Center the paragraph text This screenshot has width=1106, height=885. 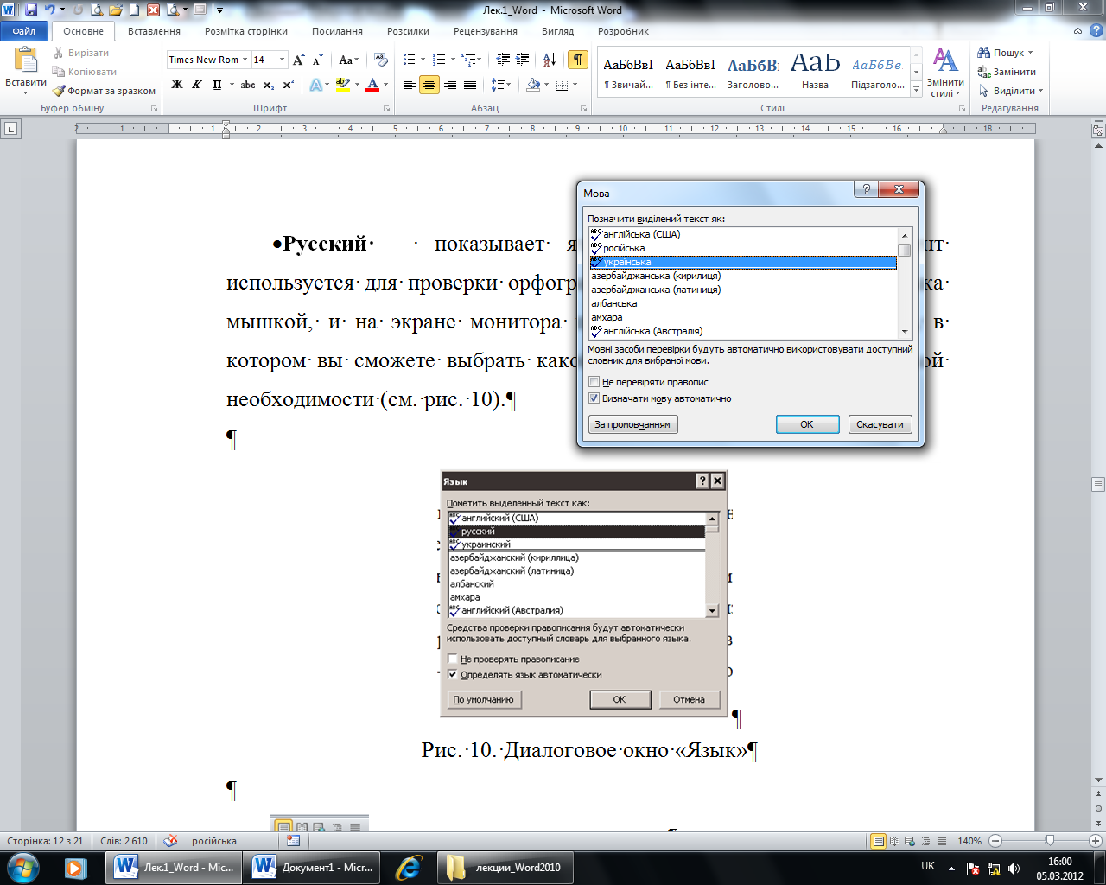click(x=429, y=85)
